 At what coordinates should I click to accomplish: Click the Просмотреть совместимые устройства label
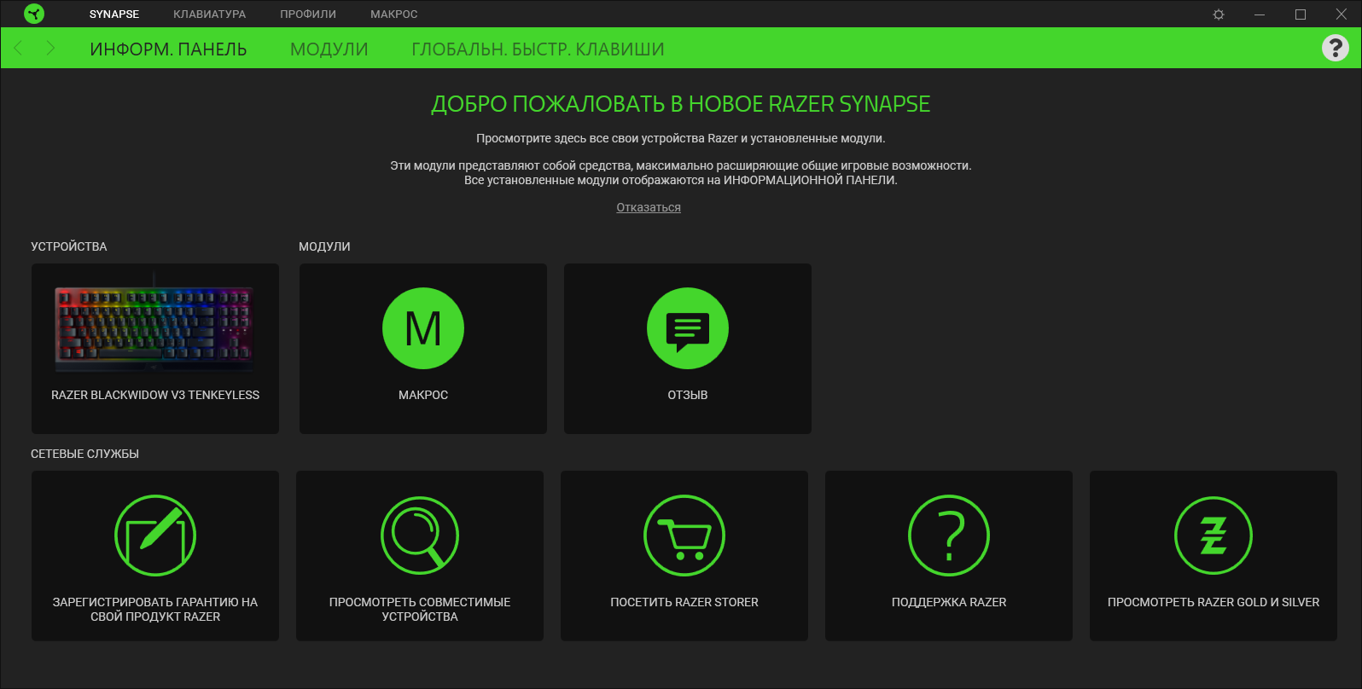pyautogui.click(x=420, y=609)
